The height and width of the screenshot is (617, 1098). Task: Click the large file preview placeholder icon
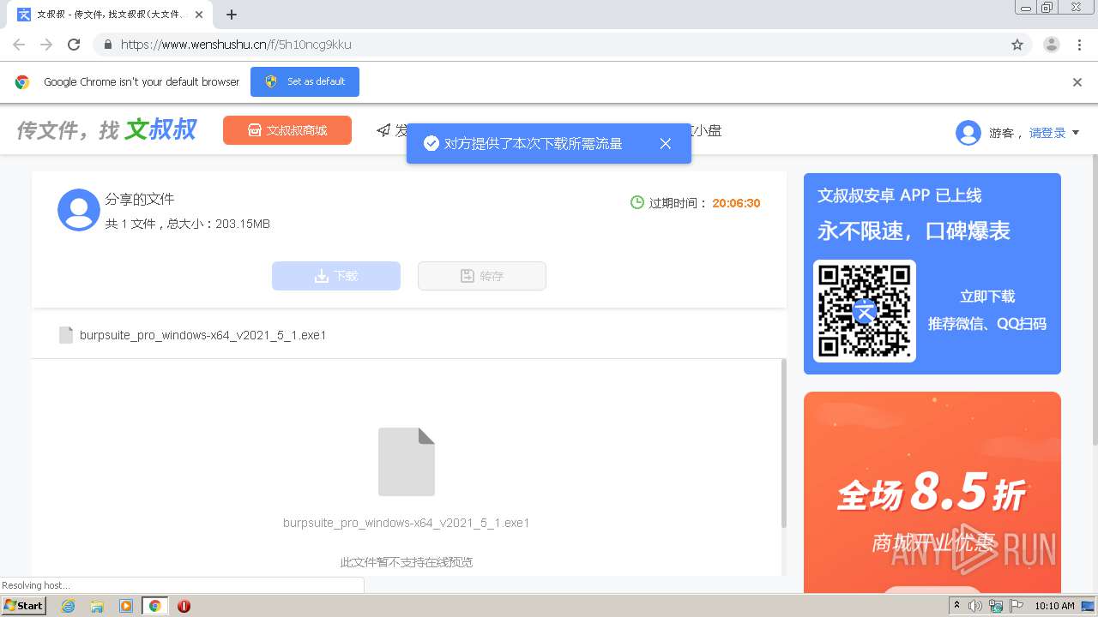point(407,462)
